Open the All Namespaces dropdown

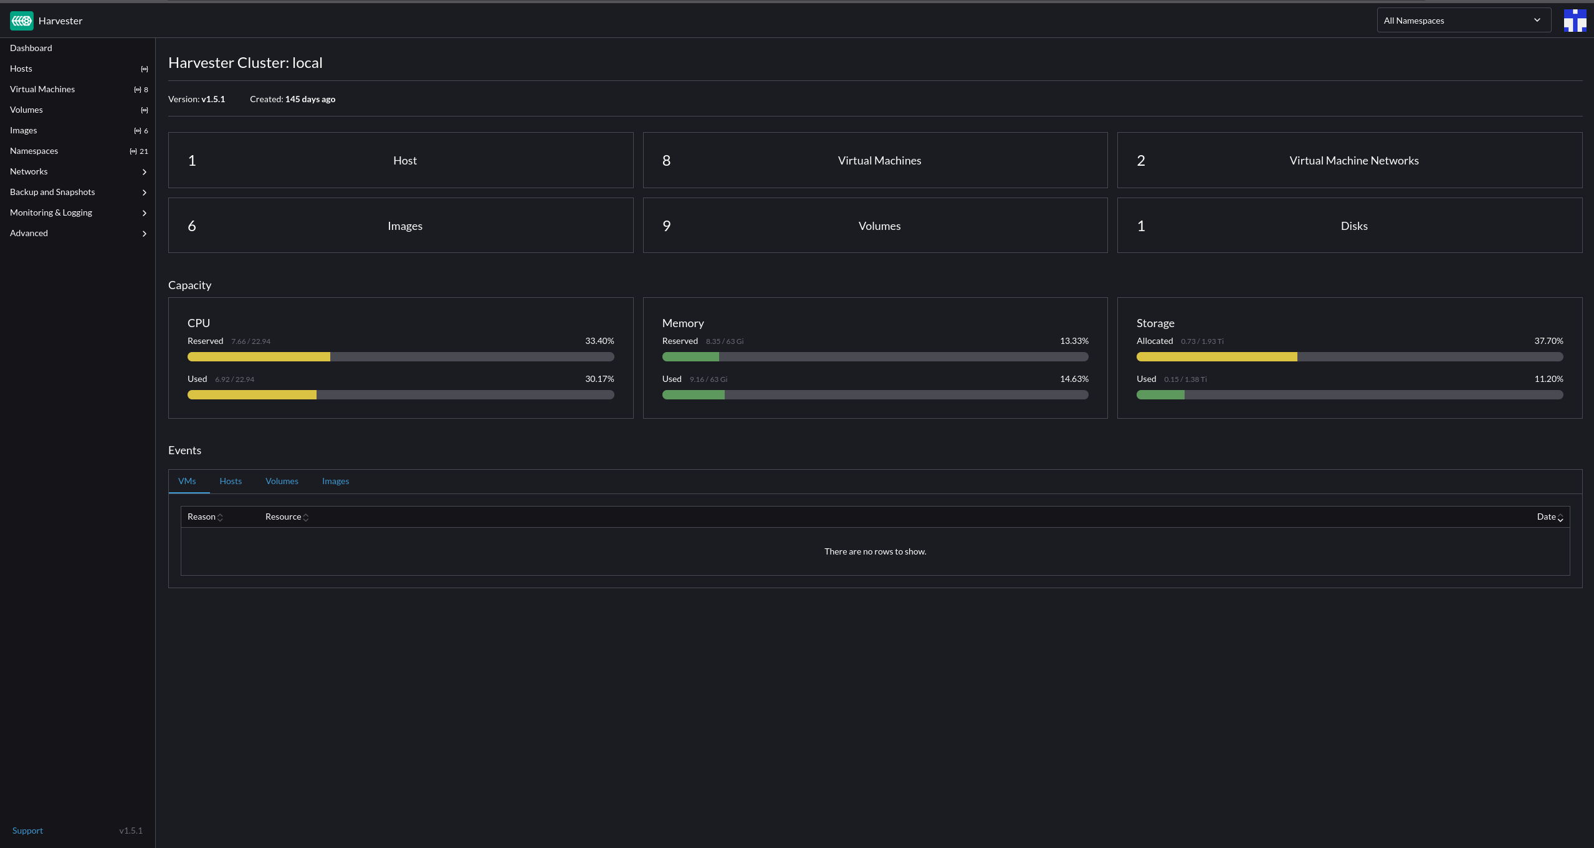(x=1463, y=20)
